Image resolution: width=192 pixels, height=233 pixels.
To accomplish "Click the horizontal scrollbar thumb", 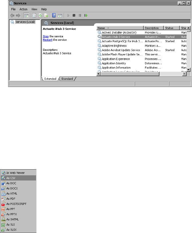I will tap(130, 74).
